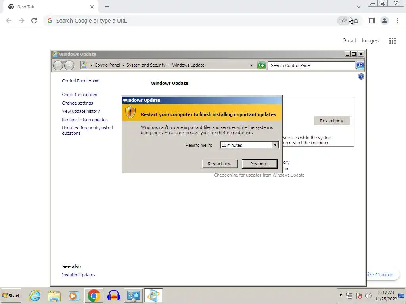Open the Gmail link
Viewport: 406px width, 304px height.
pos(349,41)
